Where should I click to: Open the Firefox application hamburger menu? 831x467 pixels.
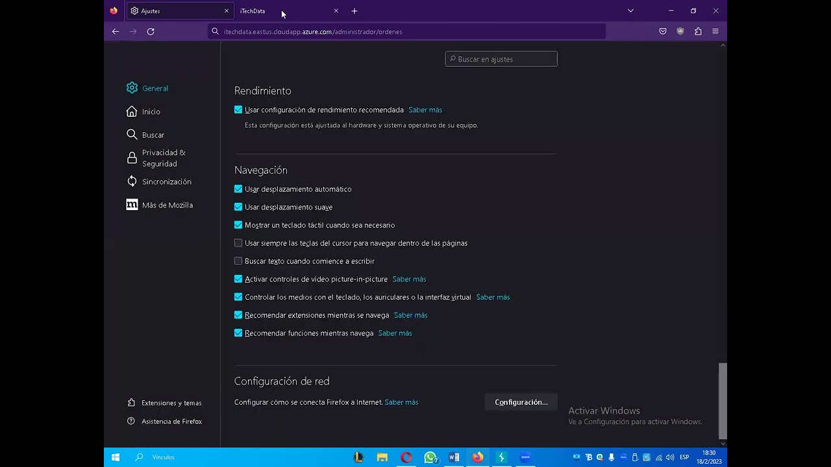[x=715, y=31]
